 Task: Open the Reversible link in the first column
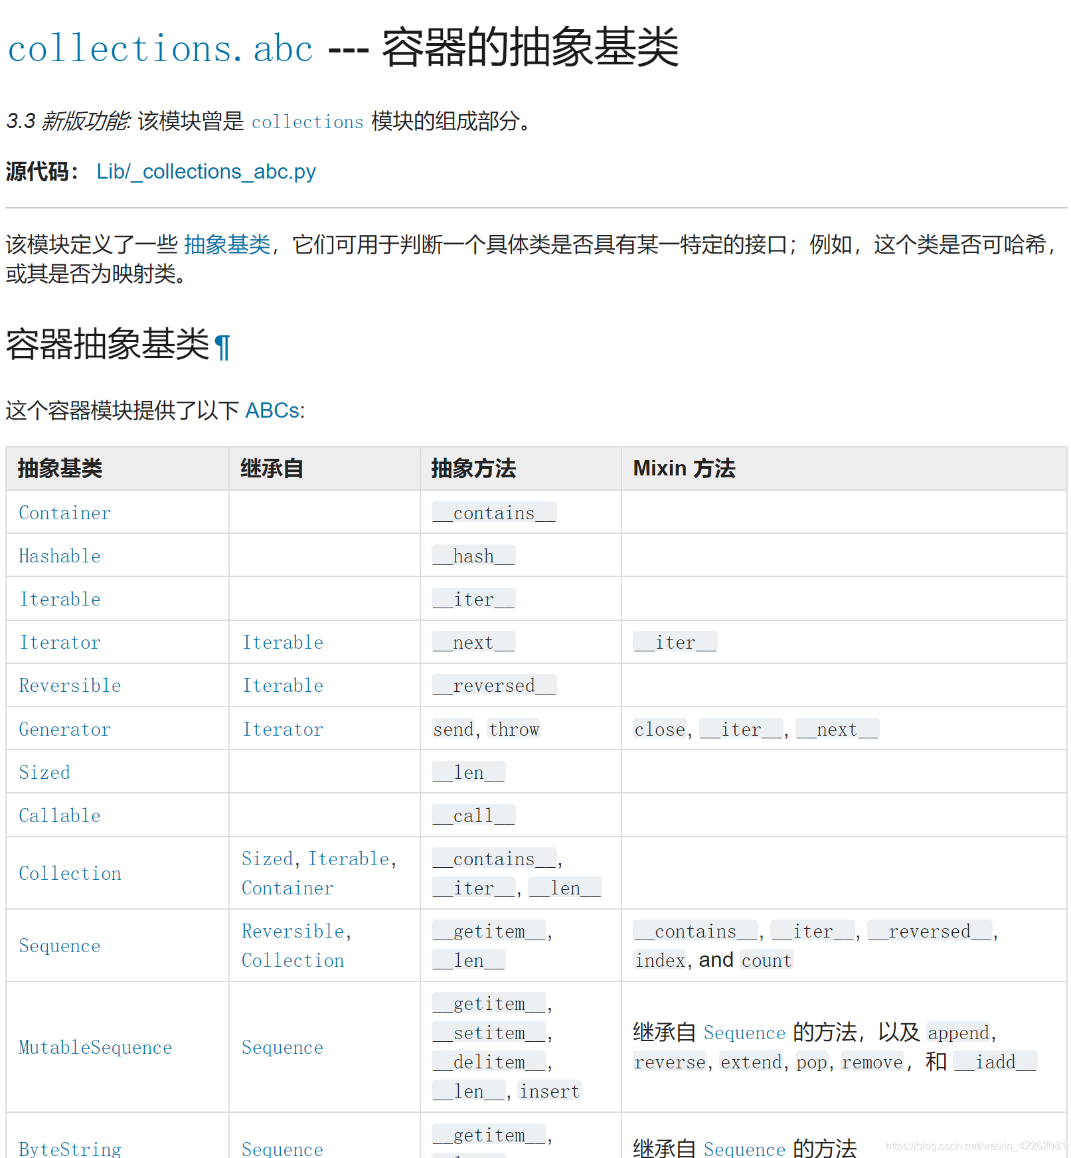(x=70, y=685)
